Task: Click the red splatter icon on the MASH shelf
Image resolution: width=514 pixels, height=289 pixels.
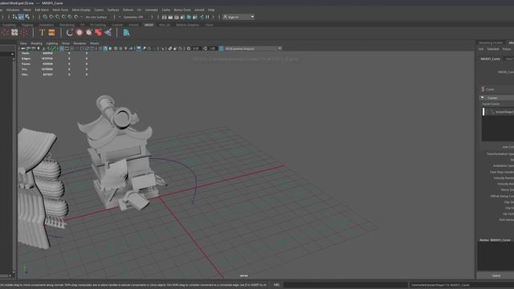Action: click(98, 32)
